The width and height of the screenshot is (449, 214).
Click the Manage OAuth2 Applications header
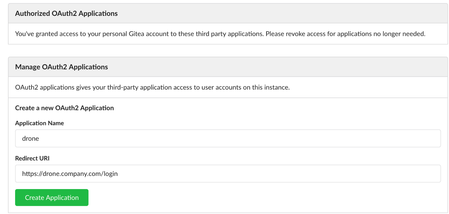[62, 67]
